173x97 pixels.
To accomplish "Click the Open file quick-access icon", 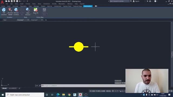I will click(x=9, y=1).
